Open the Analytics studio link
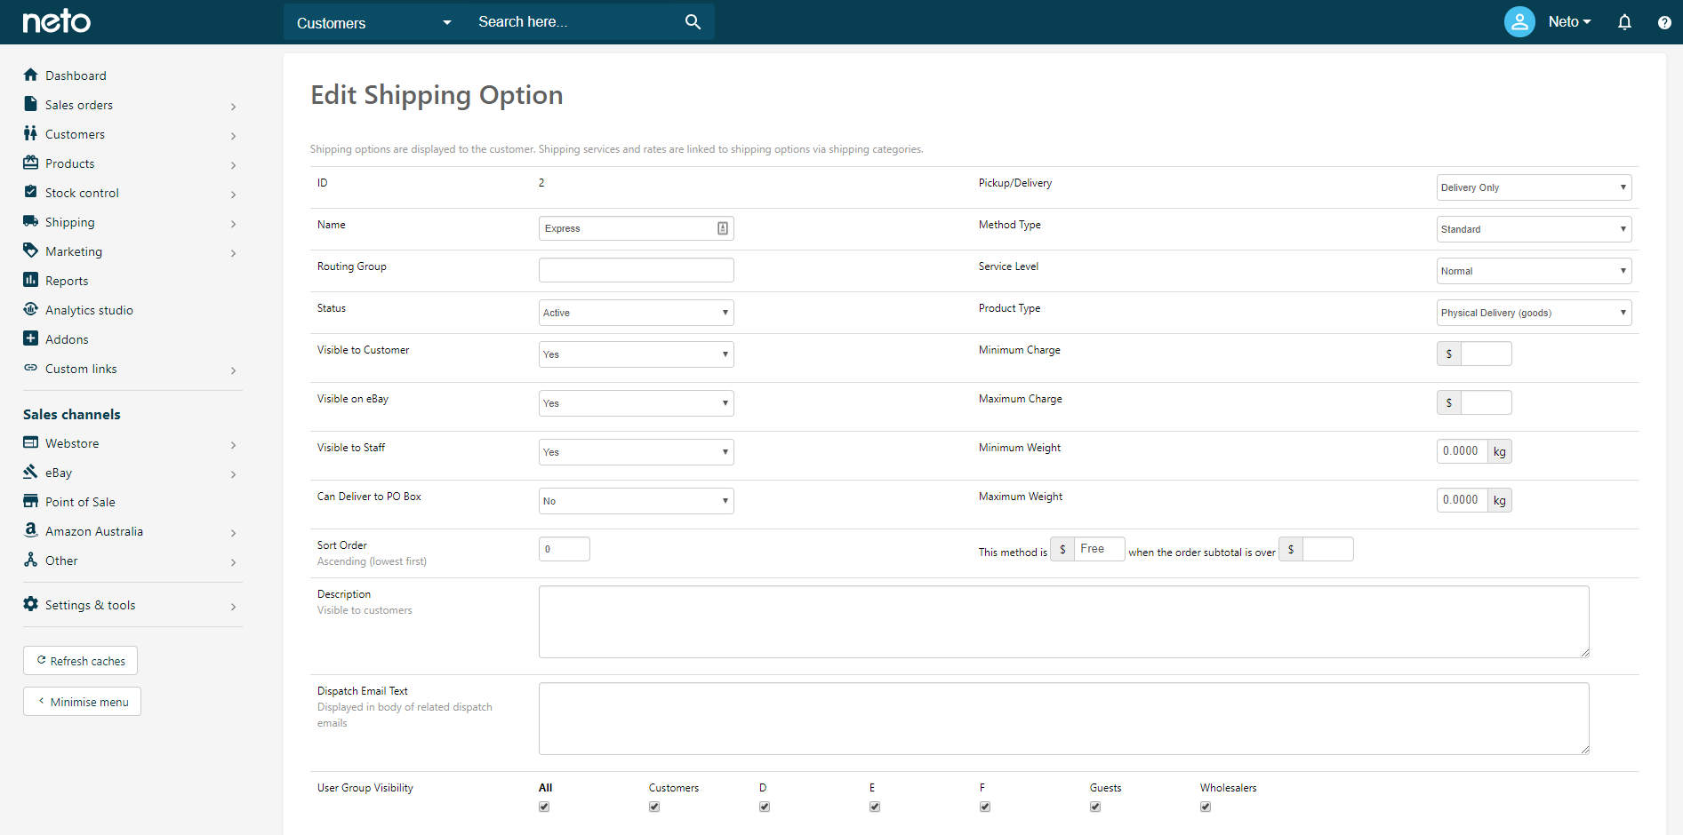 click(x=89, y=310)
